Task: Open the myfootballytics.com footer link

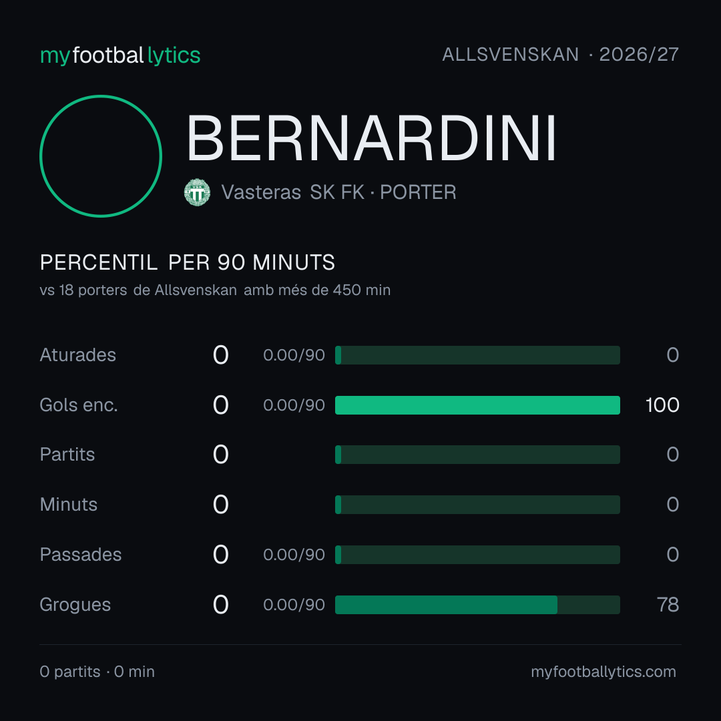Action: pos(604,672)
